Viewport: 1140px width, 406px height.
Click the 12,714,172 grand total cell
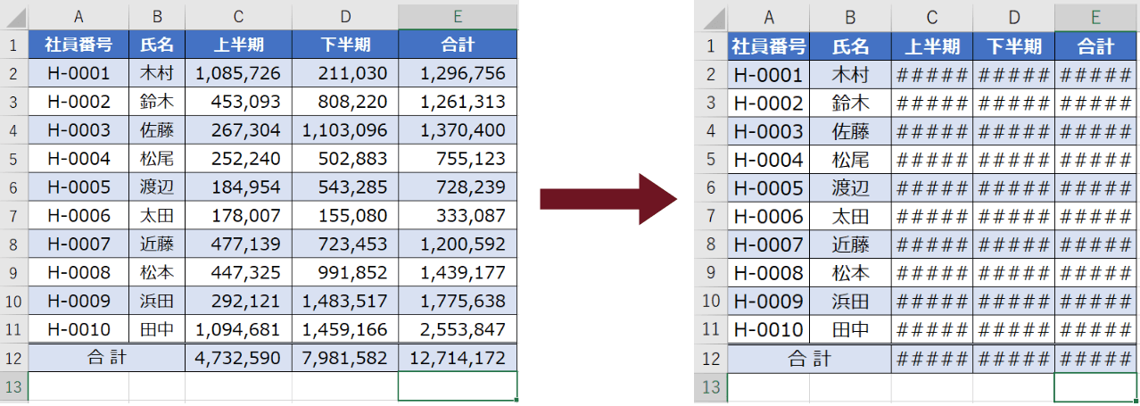pyautogui.click(x=458, y=358)
